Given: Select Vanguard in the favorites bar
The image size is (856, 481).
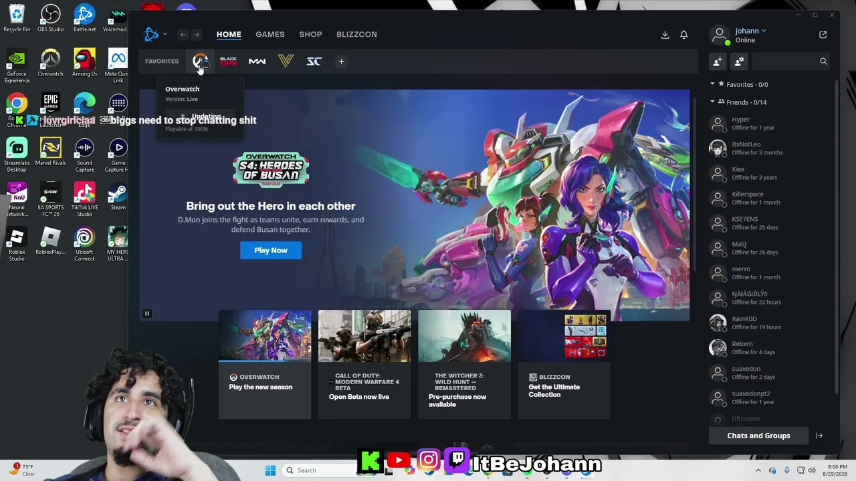Looking at the screenshot, I should coord(286,61).
